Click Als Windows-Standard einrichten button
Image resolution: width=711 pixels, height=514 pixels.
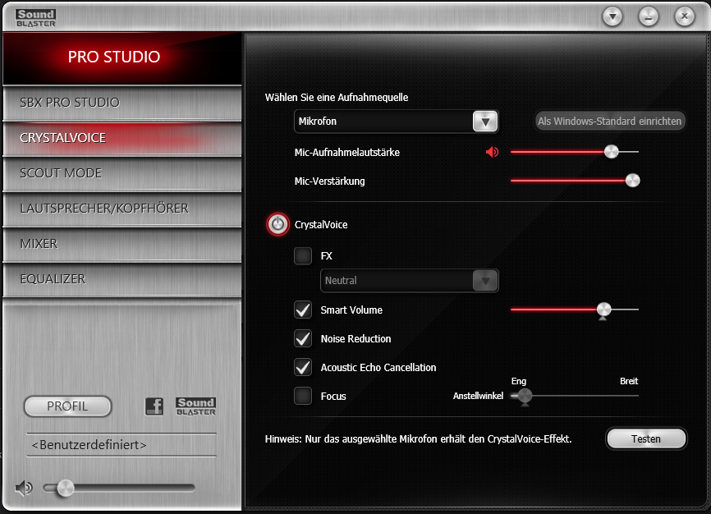pos(609,122)
